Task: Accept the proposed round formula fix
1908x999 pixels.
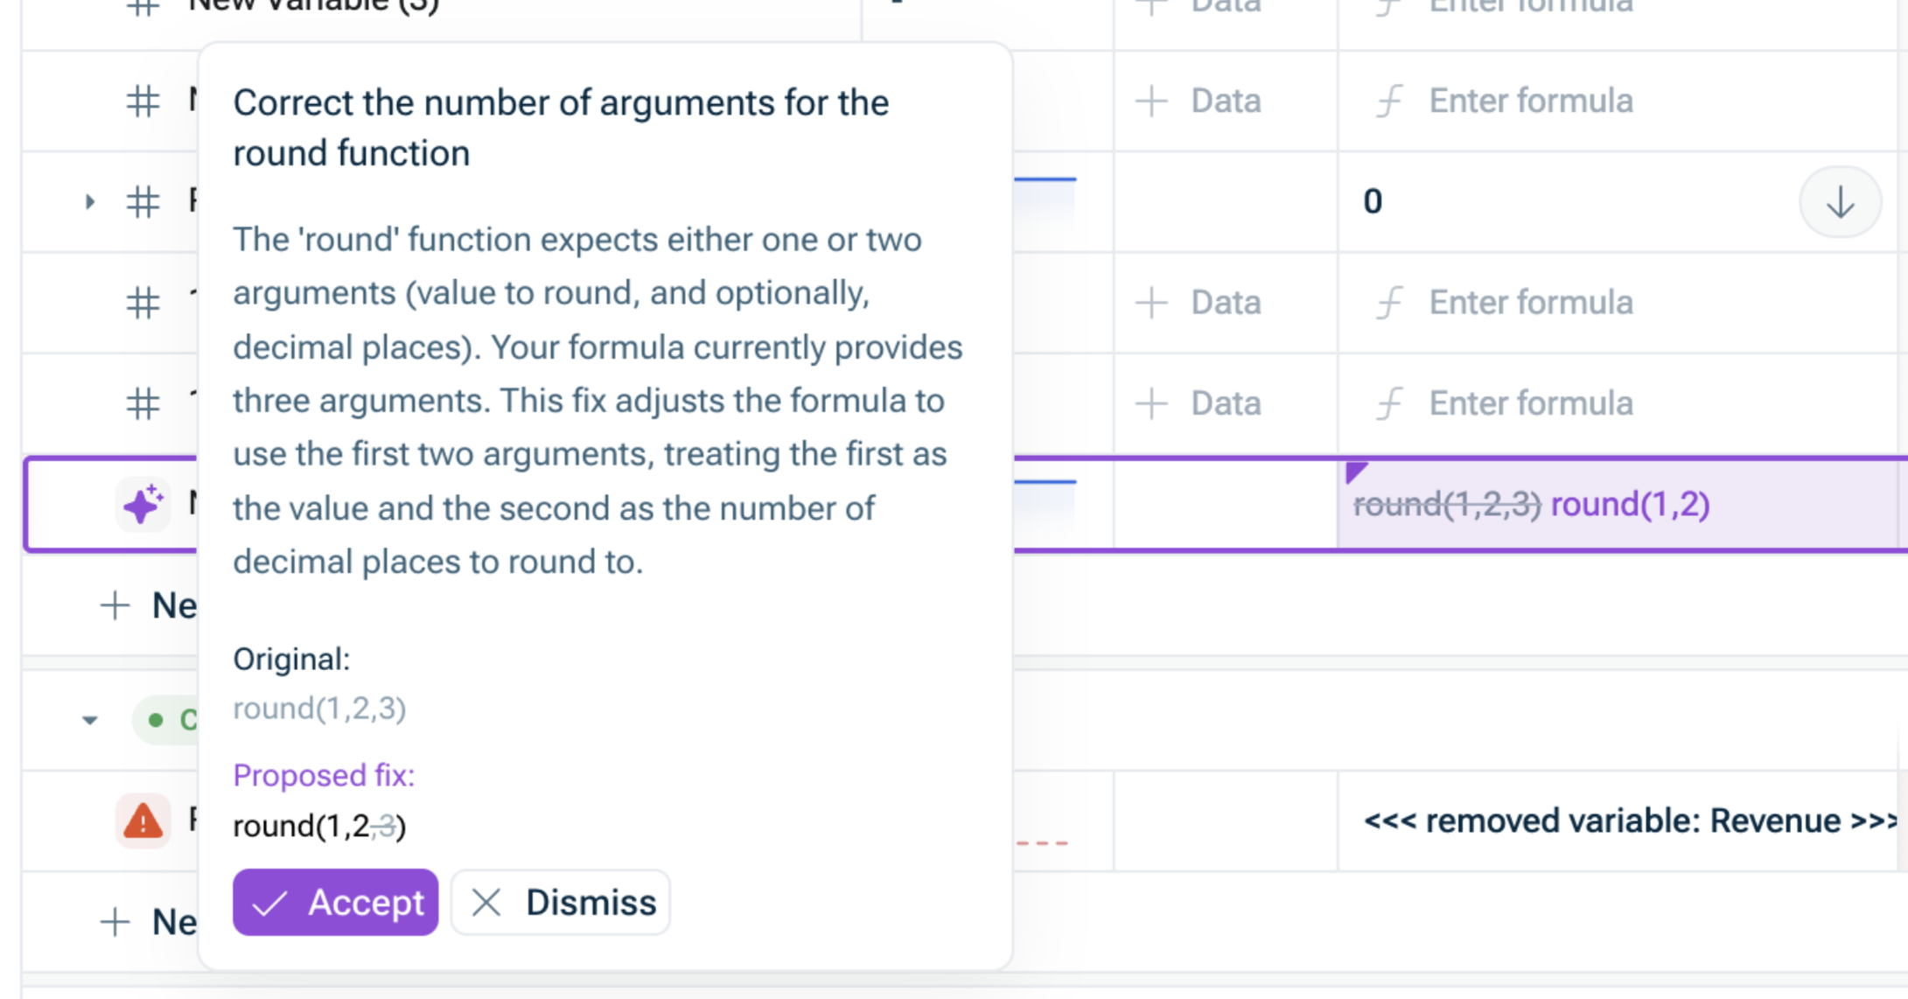Action: [335, 902]
